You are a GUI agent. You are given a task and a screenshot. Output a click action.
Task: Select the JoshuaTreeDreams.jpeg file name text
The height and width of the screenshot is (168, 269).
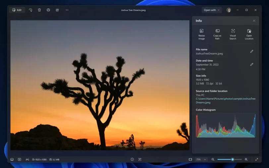pos(209,54)
